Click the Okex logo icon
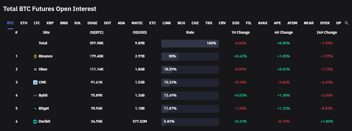Screen dimensions: 352x131 35,69
